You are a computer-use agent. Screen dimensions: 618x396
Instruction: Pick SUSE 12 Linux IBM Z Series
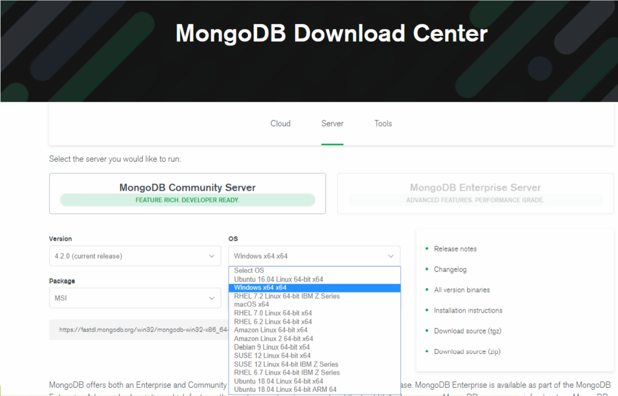coord(315,364)
